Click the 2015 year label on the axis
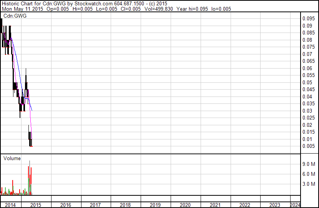 (x=36, y=205)
